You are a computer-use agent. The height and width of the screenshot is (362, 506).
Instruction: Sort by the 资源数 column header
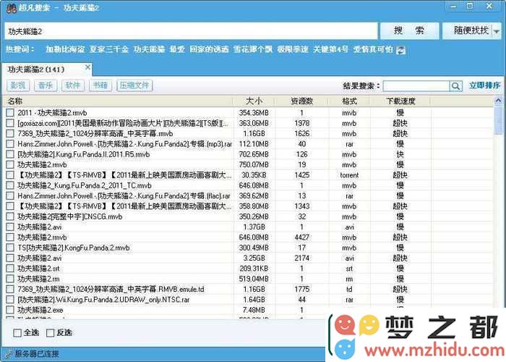pyautogui.click(x=301, y=101)
